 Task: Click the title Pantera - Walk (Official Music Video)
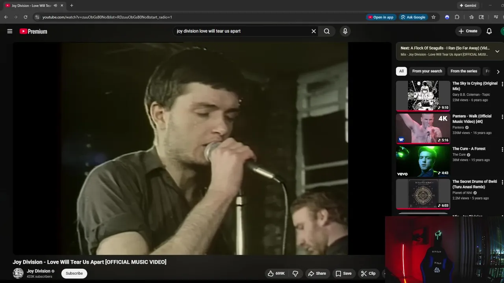tap(472, 119)
